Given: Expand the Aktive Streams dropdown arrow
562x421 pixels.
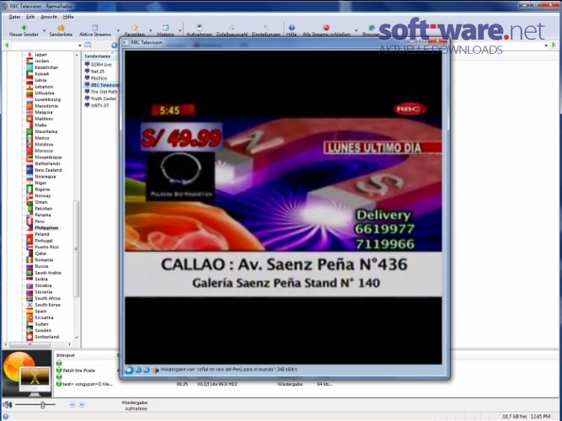Looking at the screenshot, I should 118,31.
